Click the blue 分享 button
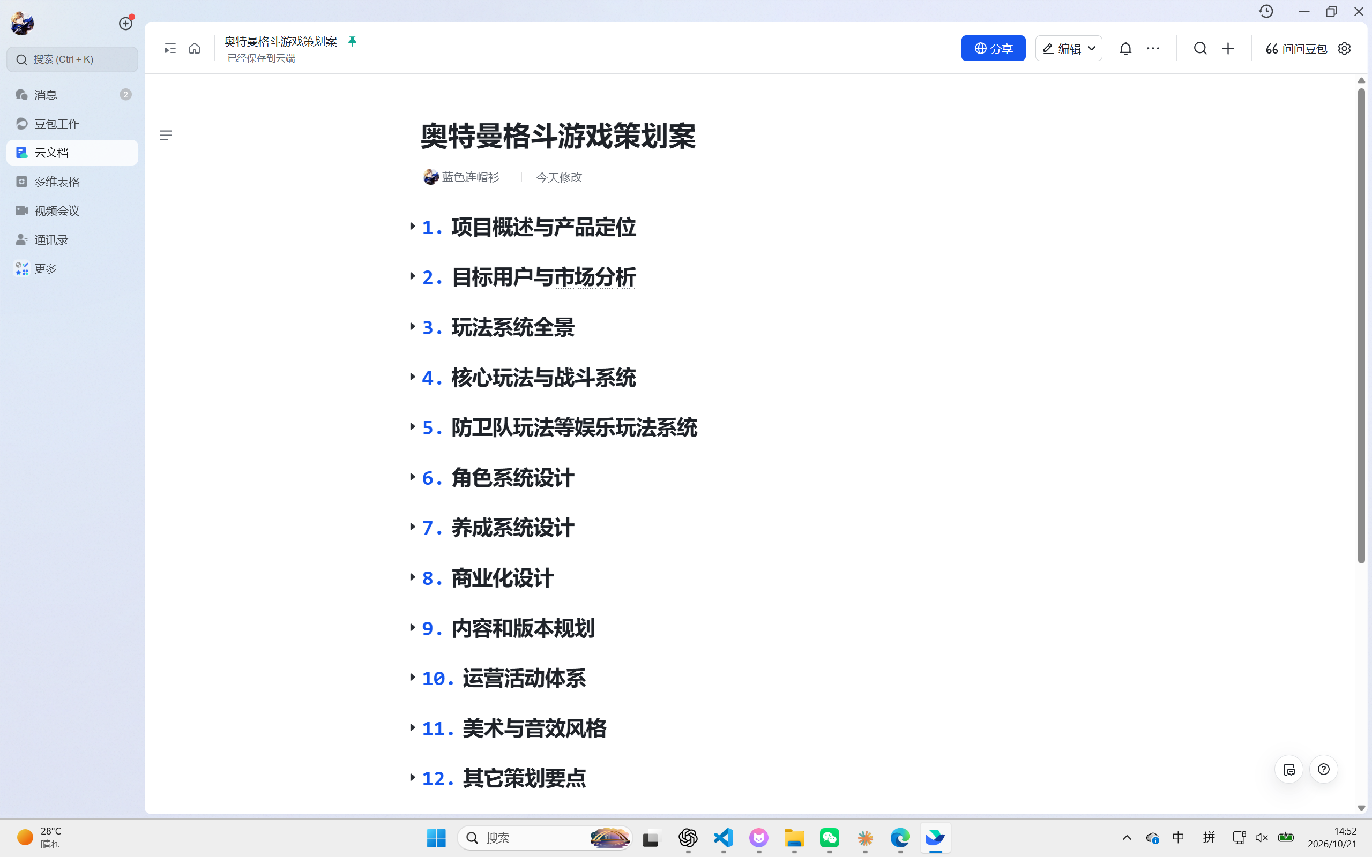The width and height of the screenshot is (1372, 857). coord(993,49)
